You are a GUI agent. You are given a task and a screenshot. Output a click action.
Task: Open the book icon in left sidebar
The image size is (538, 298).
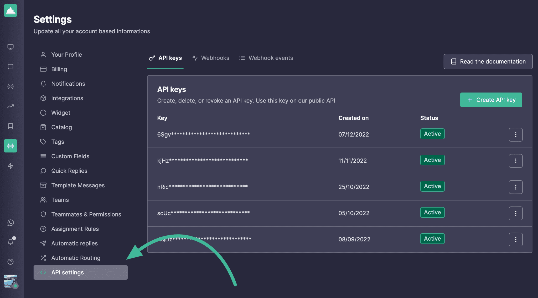(11, 126)
